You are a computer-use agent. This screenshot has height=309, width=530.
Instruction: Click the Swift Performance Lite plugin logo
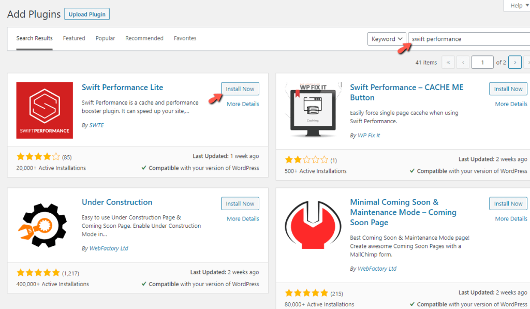45,110
